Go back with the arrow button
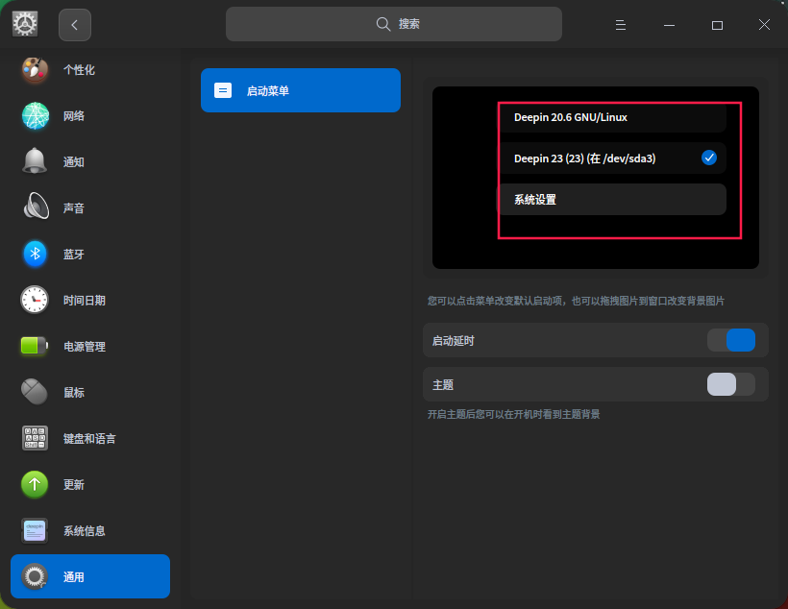 [x=74, y=25]
